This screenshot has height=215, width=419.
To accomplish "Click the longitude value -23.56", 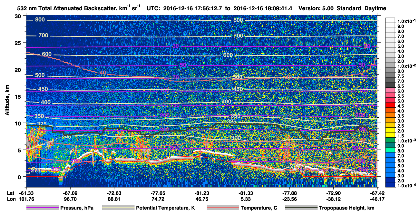I will click(x=289, y=199).
